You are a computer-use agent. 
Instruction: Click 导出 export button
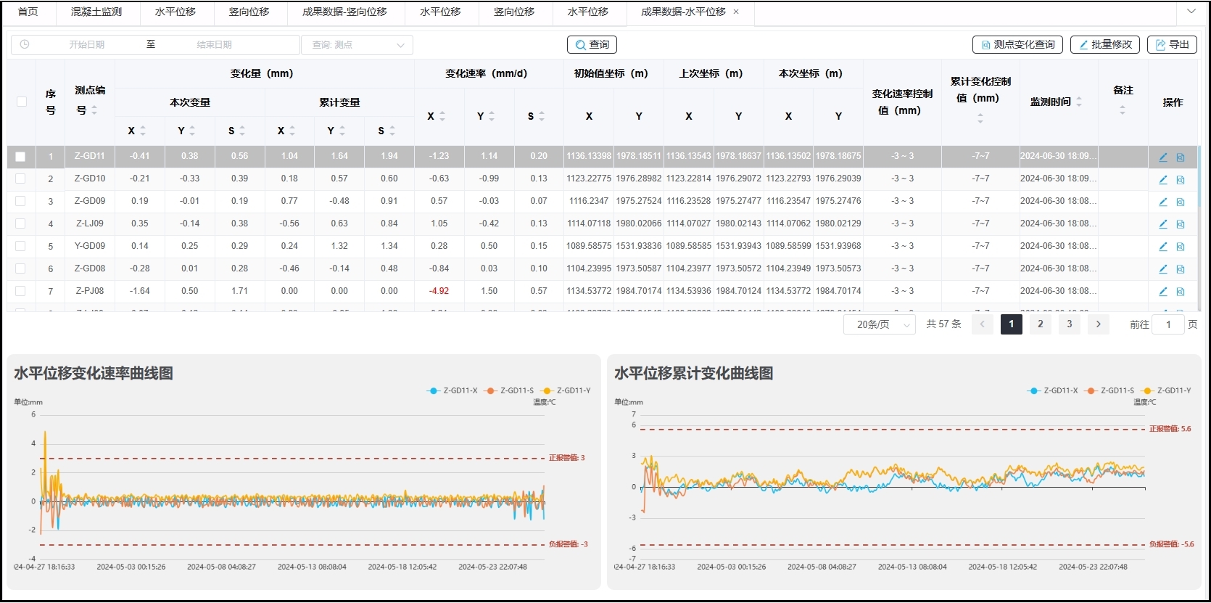click(1172, 45)
